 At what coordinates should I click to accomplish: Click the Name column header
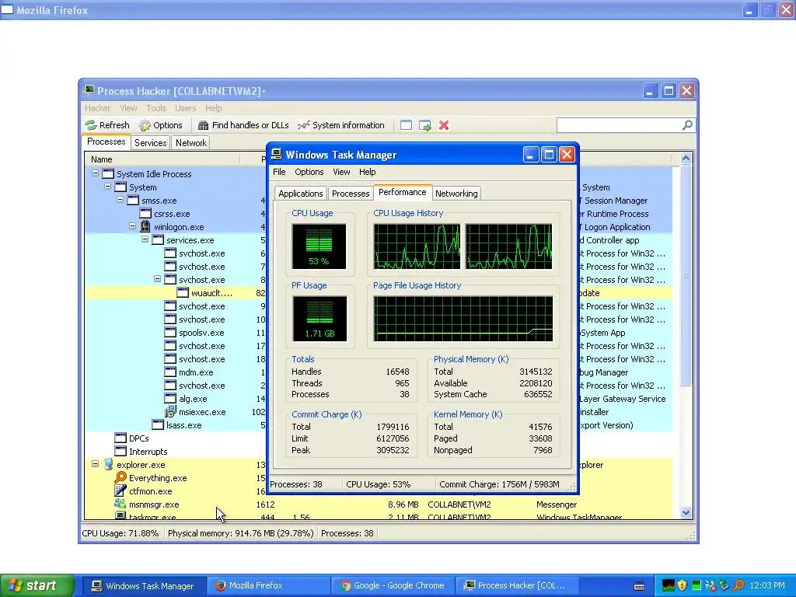162,159
